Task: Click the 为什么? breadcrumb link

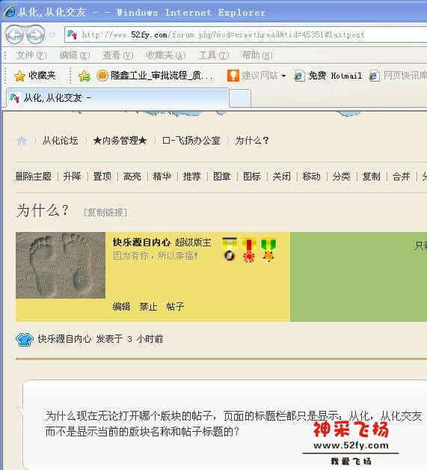Action: pyautogui.click(x=251, y=140)
